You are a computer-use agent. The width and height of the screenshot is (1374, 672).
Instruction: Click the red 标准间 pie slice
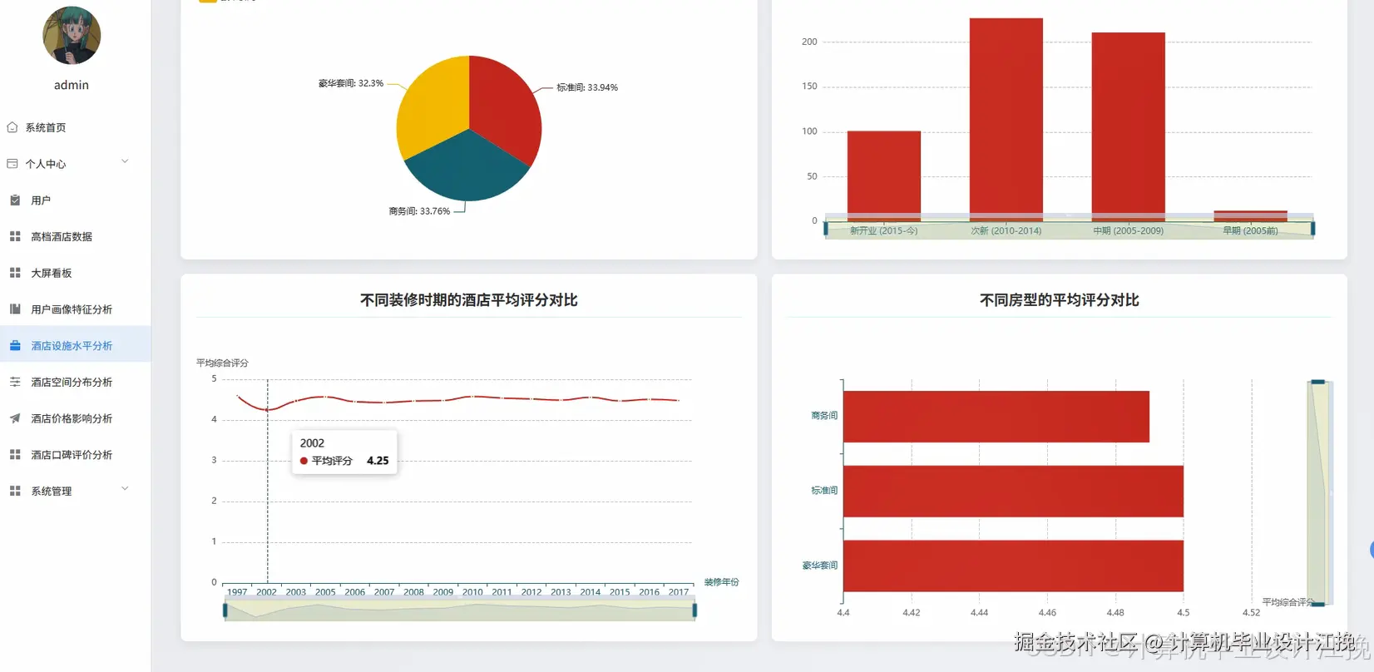coord(506,108)
